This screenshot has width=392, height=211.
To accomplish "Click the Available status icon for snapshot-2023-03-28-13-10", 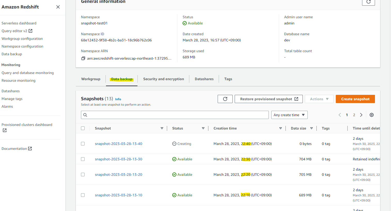I will pos(174,195).
